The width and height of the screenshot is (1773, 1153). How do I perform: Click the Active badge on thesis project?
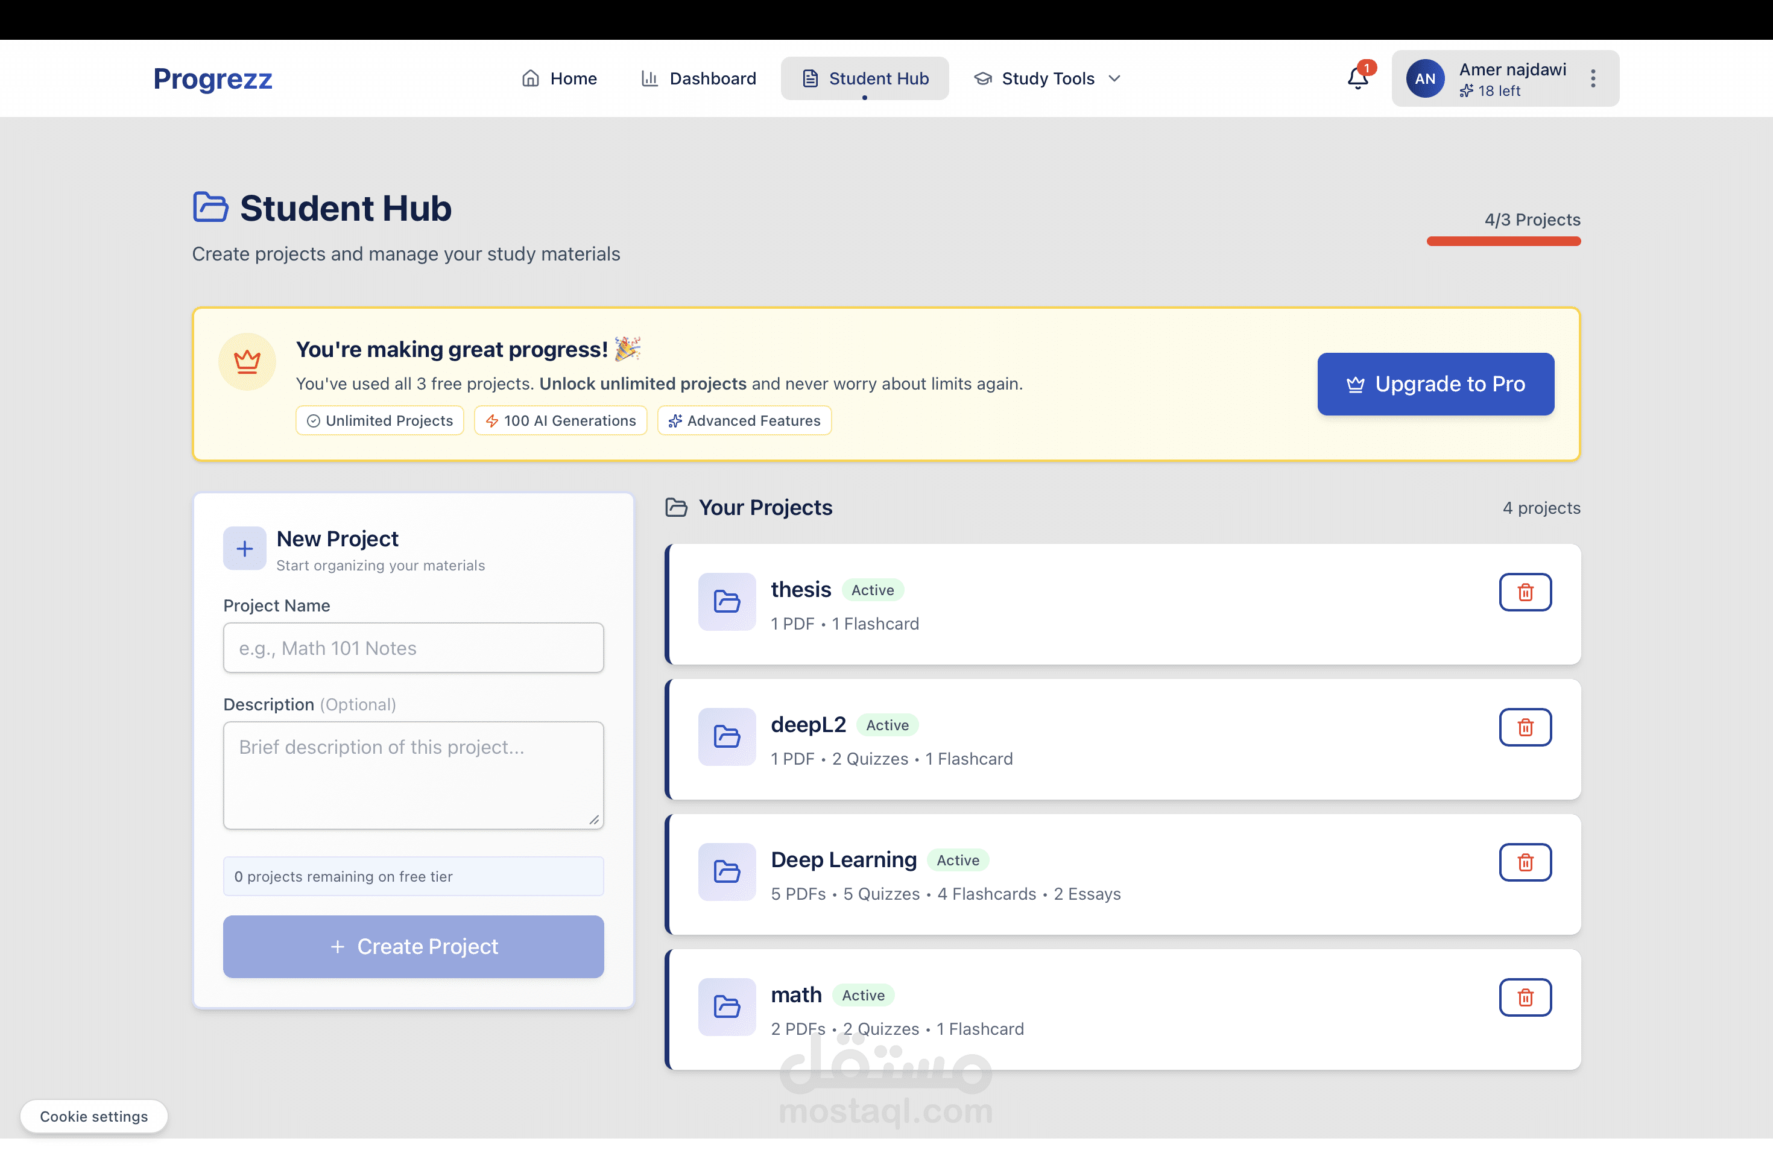pos(873,589)
